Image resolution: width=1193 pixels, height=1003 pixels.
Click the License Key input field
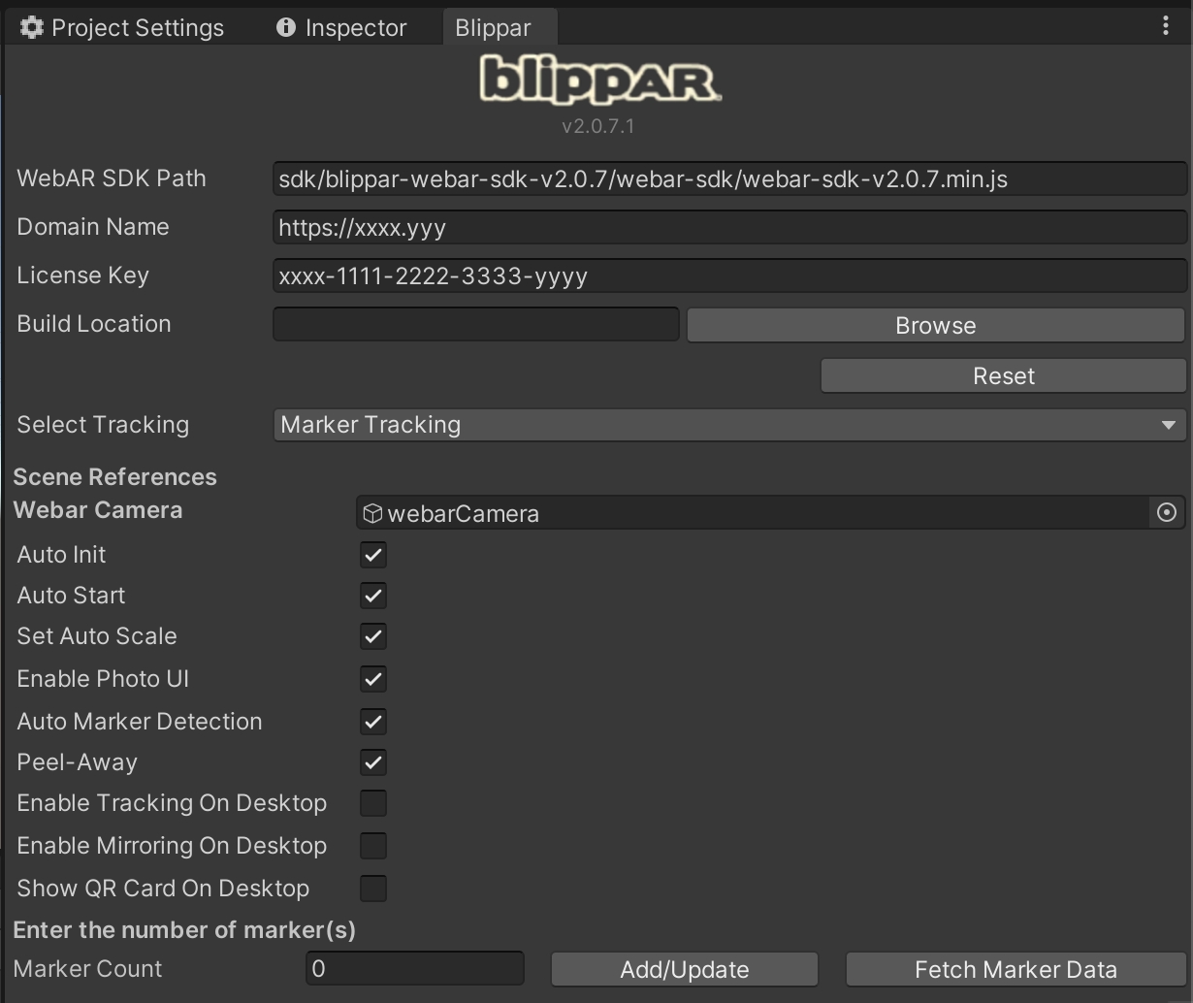point(728,276)
